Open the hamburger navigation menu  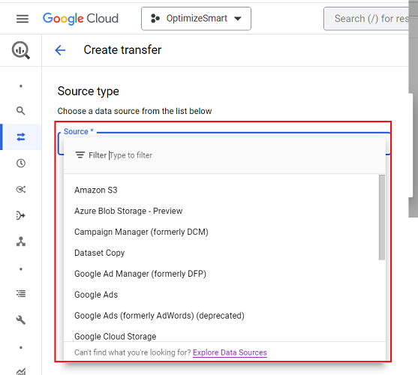(x=23, y=19)
